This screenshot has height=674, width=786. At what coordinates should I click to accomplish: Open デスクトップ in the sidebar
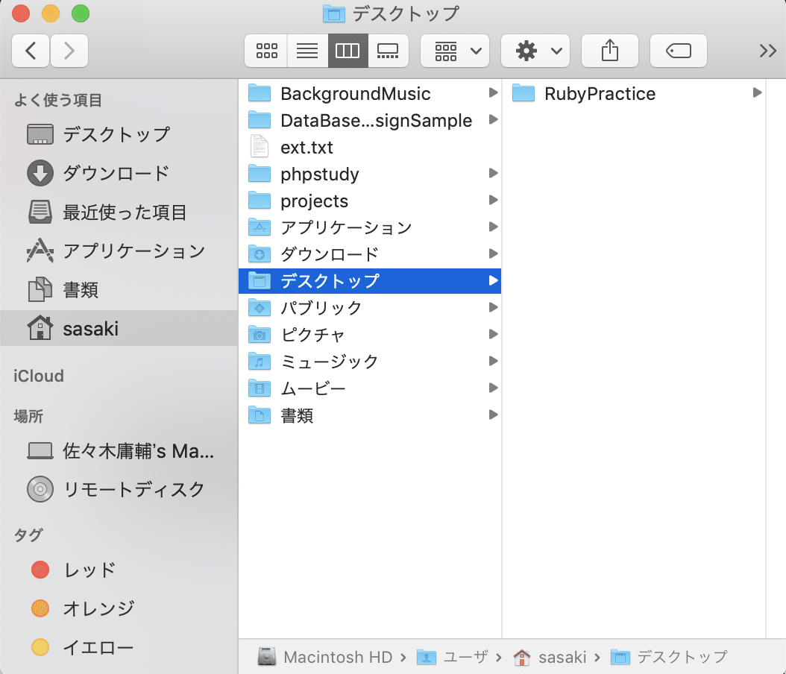(119, 134)
